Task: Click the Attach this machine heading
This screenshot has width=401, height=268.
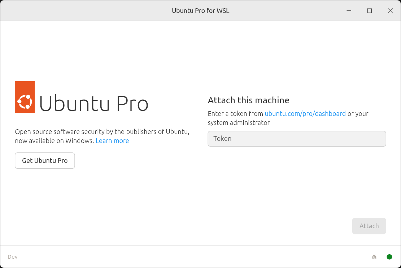Action: click(x=248, y=100)
